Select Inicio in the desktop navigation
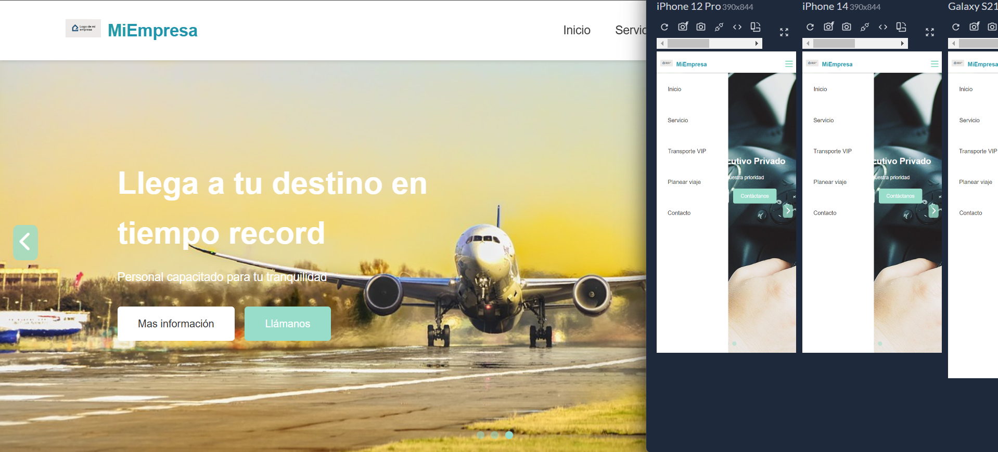 pyautogui.click(x=577, y=30)
